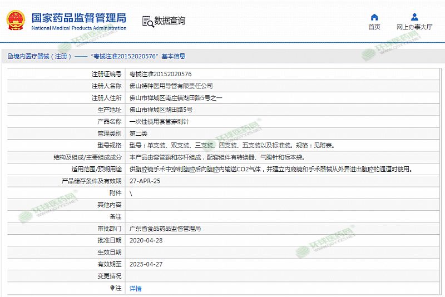
Task: Click registrant name 佛山特种医用导管有限责任公司
Action: pyautogui.click(x=171, y=86)
